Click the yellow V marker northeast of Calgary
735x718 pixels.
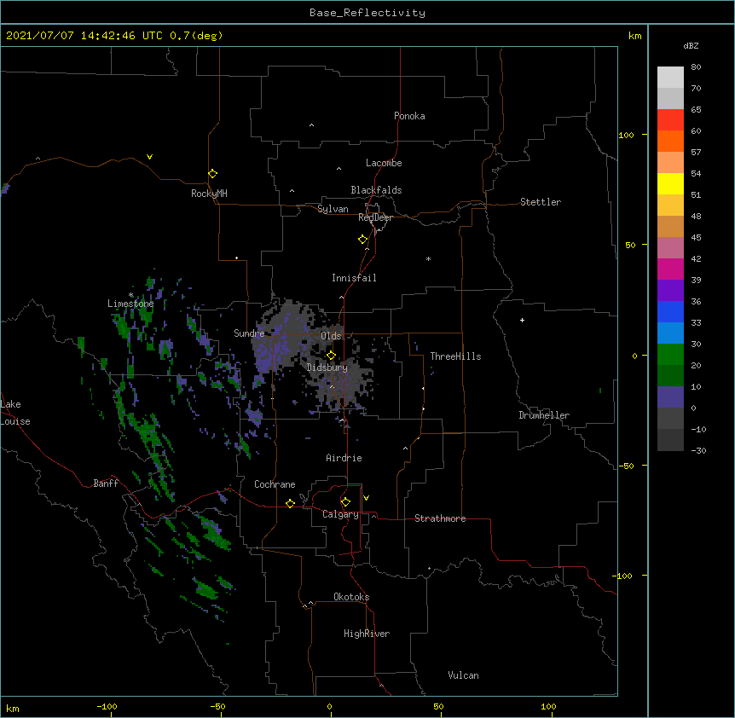(x=366, y=498)
